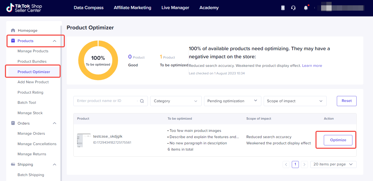Open the Batch Tool page
The height and width of the screenshot is (181, 373).
(x=27, y=102)
